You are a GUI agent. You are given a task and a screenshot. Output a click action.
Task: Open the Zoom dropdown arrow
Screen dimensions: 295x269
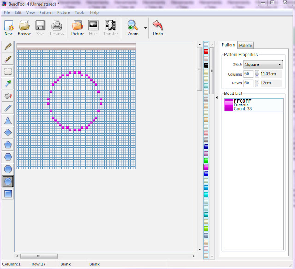(145, 28)
